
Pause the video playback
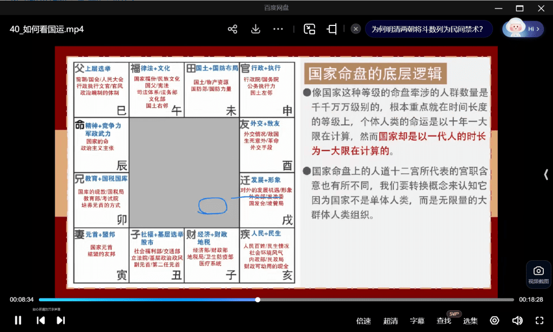pyautogui.click(x=18, y=320)
